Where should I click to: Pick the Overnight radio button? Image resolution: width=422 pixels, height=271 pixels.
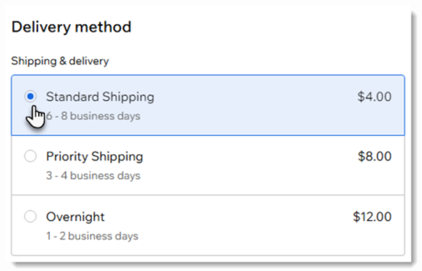(x=31, y=216)
